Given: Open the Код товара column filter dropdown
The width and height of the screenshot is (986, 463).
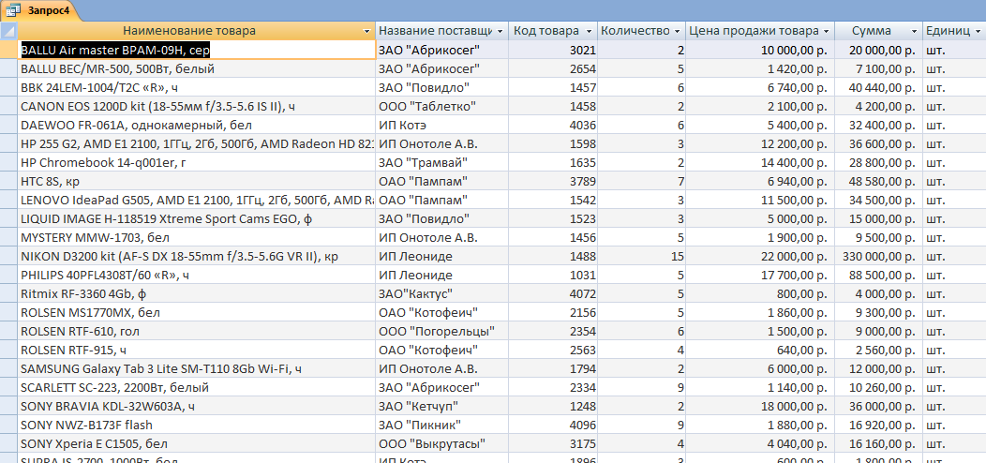Looking at the screenshot, I should point(589,32).
